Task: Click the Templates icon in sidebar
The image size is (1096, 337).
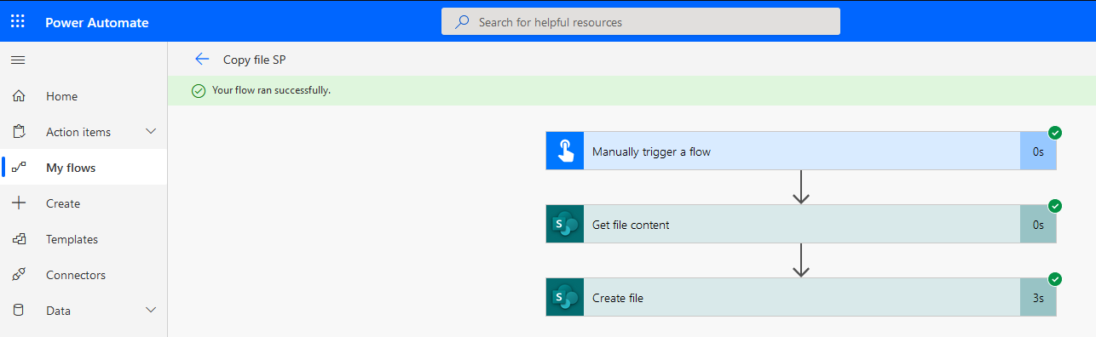Action: pyautogui.click(x=19, y=239)
